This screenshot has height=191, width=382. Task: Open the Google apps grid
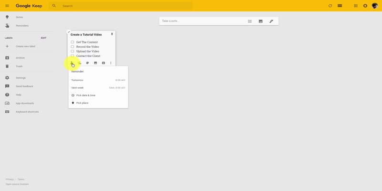355,6
